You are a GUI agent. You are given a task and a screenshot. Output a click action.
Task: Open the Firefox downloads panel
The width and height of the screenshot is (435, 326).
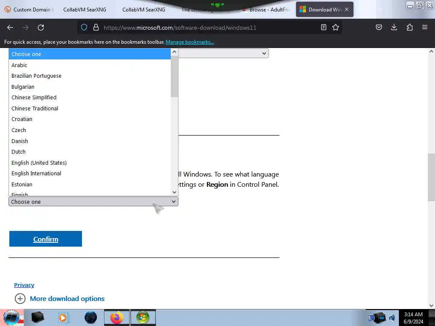[394, 27]
